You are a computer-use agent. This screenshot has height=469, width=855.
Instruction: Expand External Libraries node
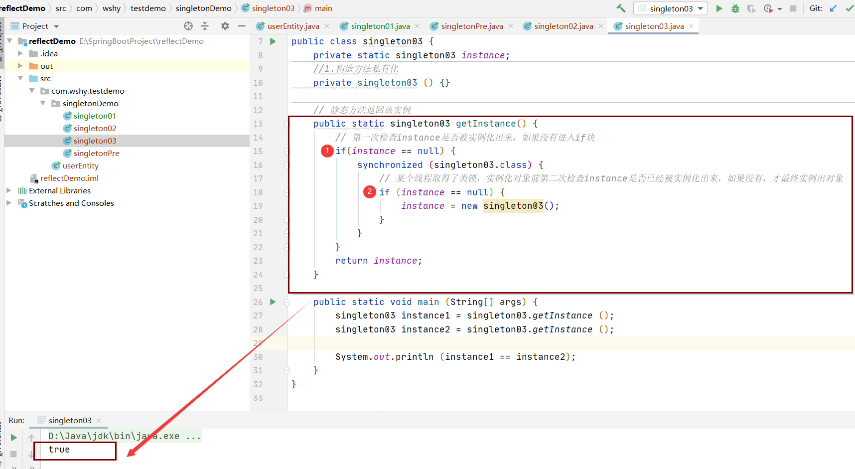click(9, 190)
